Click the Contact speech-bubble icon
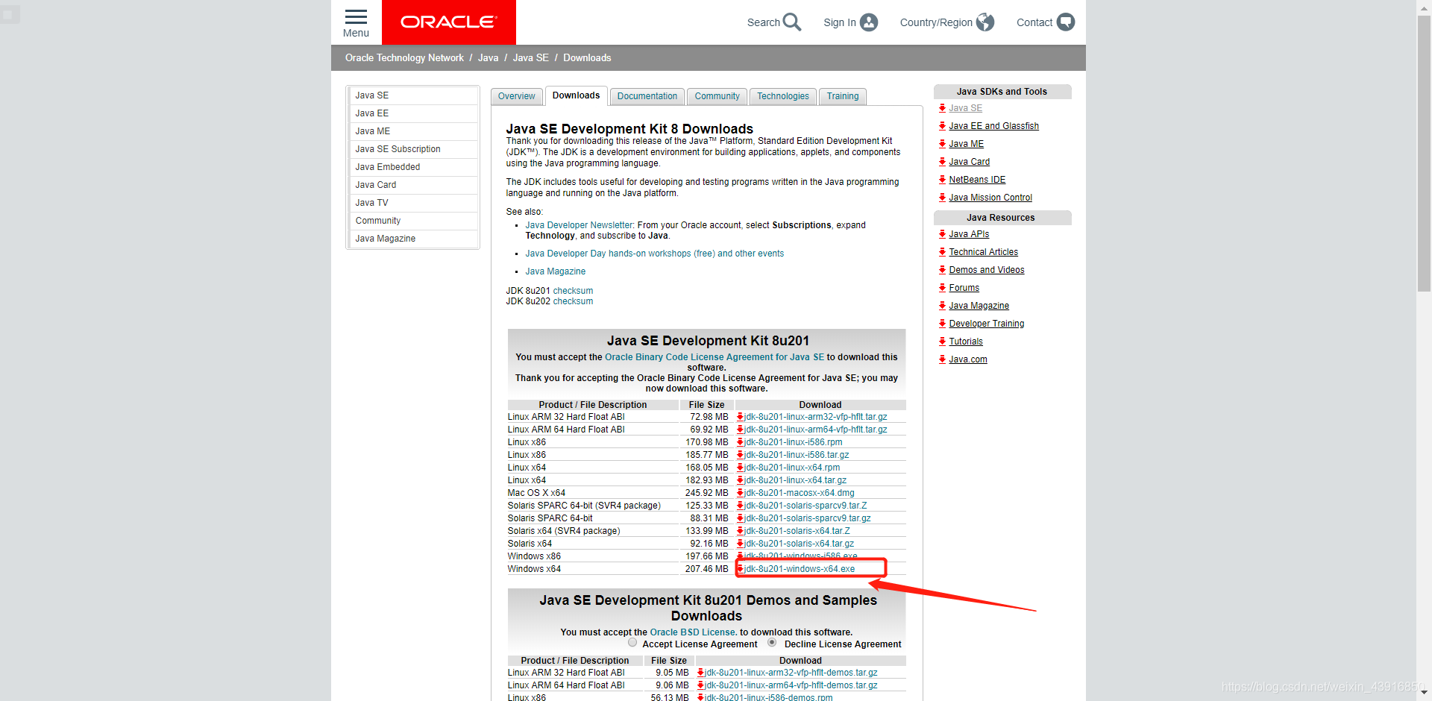 coord(1067,22)
